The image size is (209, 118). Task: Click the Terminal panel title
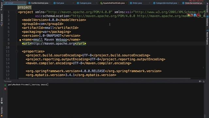[x=8, y=81]
